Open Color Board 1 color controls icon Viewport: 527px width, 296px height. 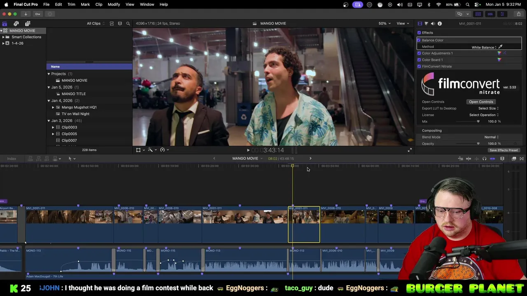[x=499, y=60]
